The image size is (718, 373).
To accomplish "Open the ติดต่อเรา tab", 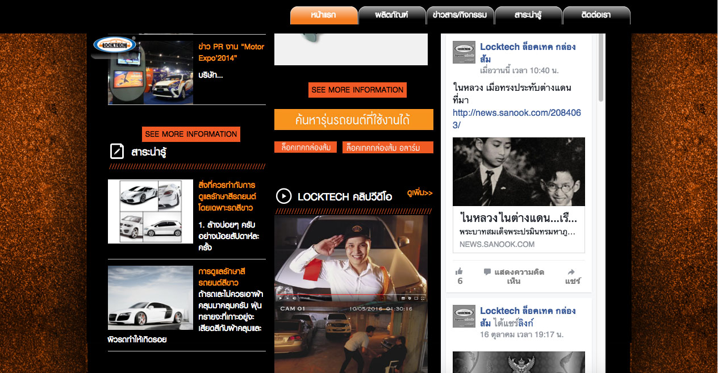I will pos(596,15).
